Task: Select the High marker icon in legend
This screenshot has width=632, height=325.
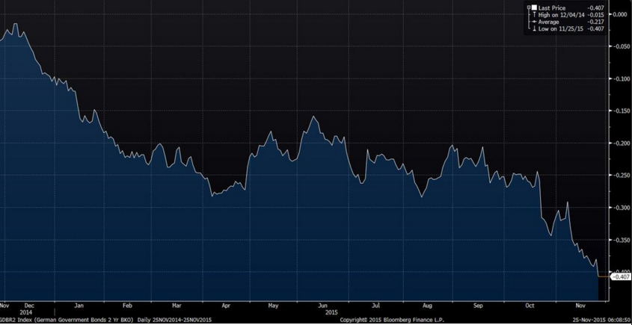Action: (535, 14)
